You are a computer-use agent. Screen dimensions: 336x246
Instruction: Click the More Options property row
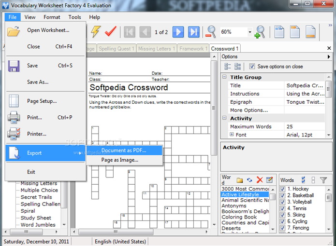coord(249,110)
